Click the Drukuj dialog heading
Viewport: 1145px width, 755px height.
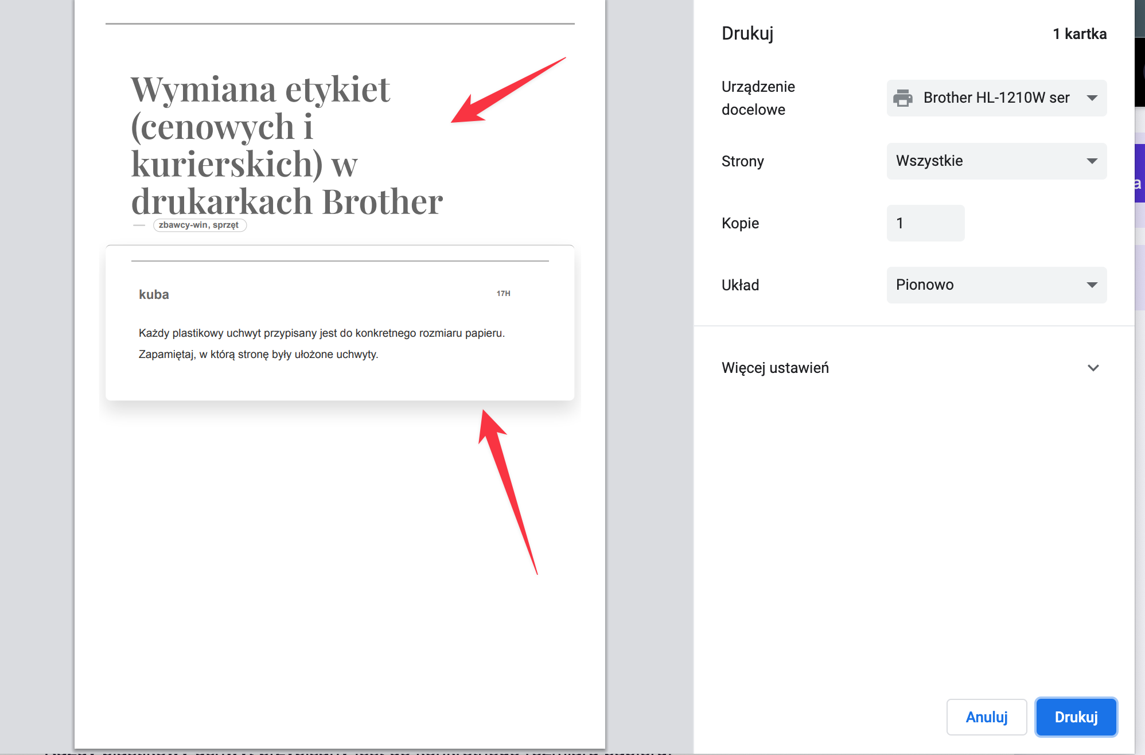click(747, 33)
